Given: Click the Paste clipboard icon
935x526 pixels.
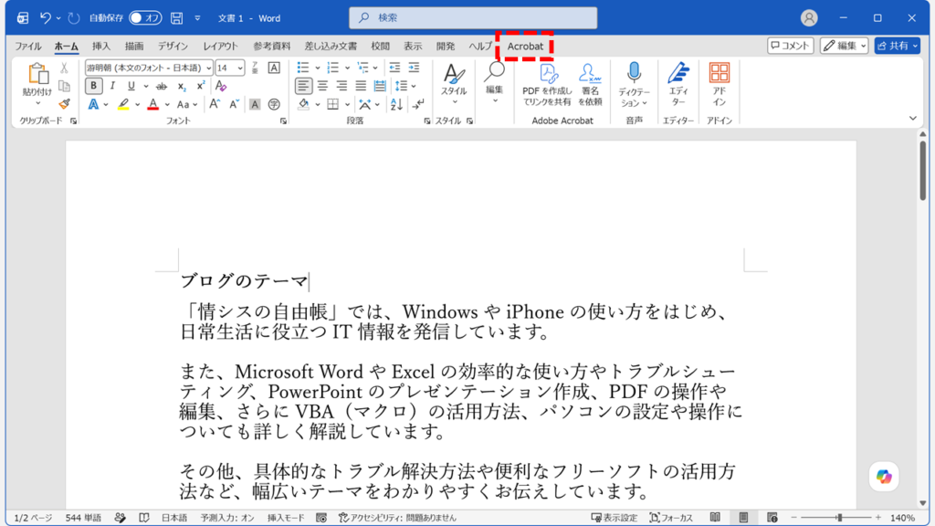Looking at the screenshot, I should [x=37, y=74].
